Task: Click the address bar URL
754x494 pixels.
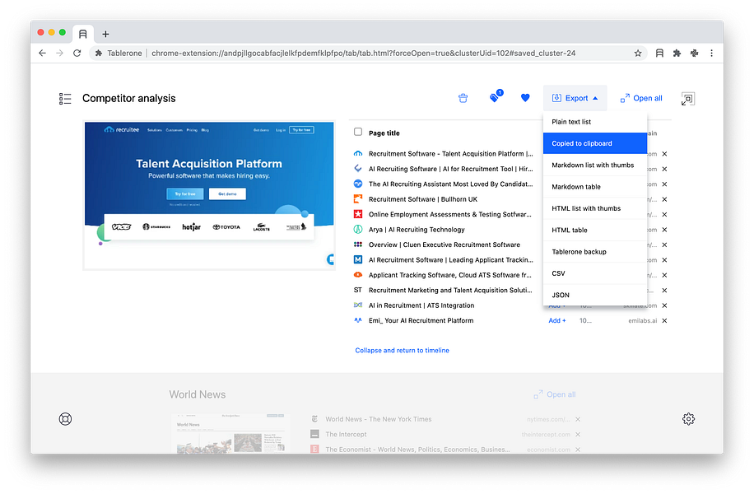Action: click(363, 53)
